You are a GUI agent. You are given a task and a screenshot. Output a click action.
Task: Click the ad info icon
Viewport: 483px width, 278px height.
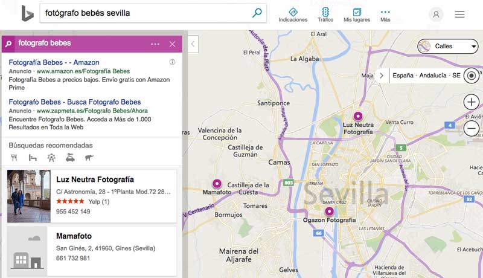[172, 62]
